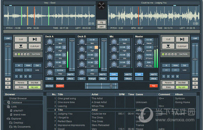The image size is (203, 130).
Task: Click the right waveform zoom-in plus icon
Action: (197, 24)
